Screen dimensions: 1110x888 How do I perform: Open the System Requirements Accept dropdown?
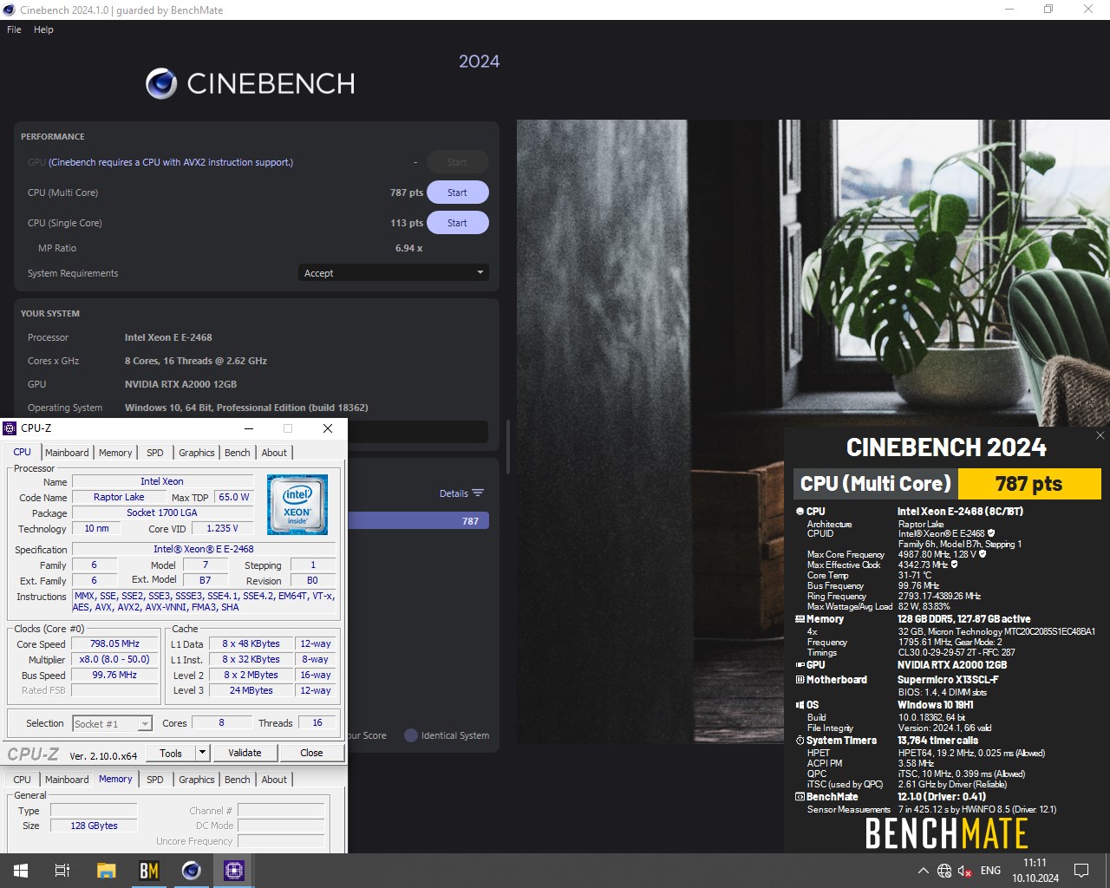394,273
